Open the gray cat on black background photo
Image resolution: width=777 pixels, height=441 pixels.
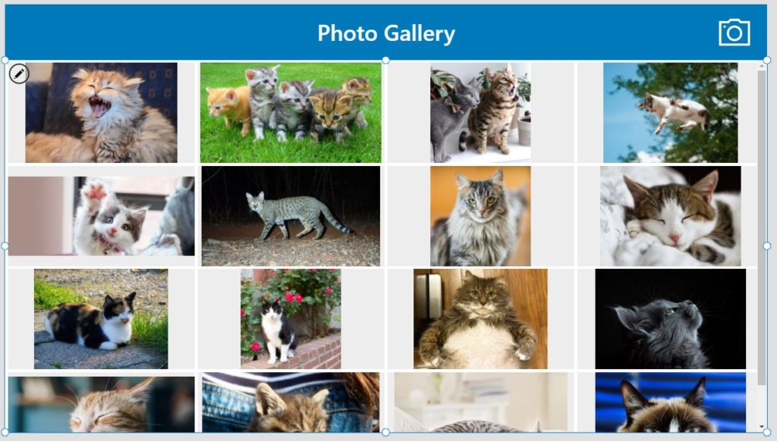click(x=671, y=319)
